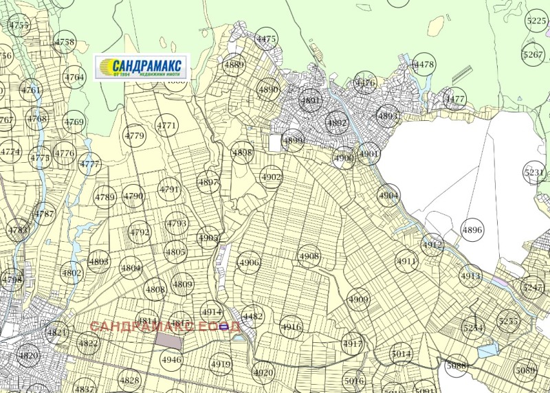Select circled marker 5225
The height and width of the screenshot is (393, 550).
click(536, 21)
